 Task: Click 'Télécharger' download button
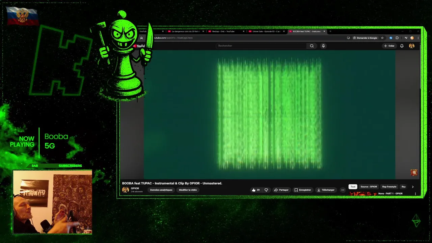point(326,190)
